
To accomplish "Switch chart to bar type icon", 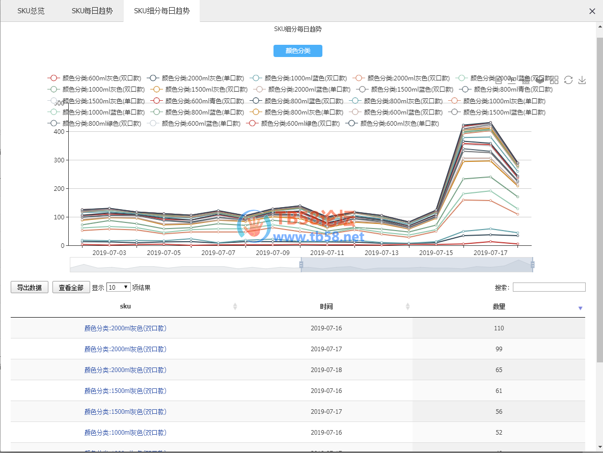I will point(526,80).
